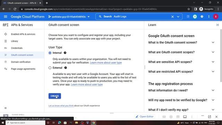Image resolution: width=222 pixels, height=125 pixels.
Task: Open the main navigation hamburger menu
Action: click(x=6, y=17)
